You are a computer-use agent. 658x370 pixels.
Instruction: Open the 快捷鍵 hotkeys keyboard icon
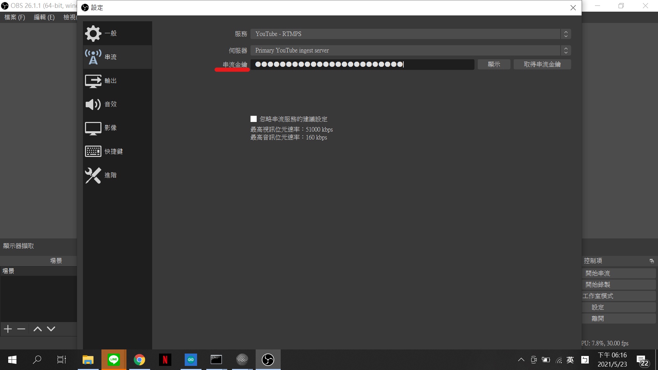click(x=93, y=151)
